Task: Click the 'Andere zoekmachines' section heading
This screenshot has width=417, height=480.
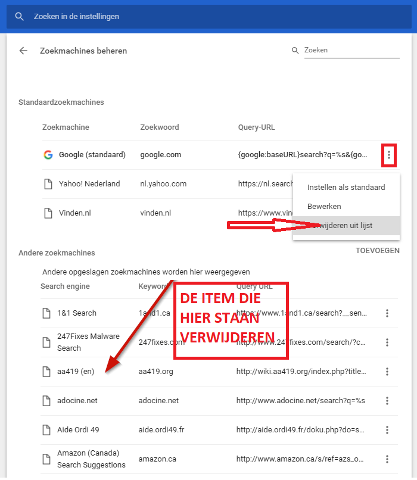Action: 57,253
